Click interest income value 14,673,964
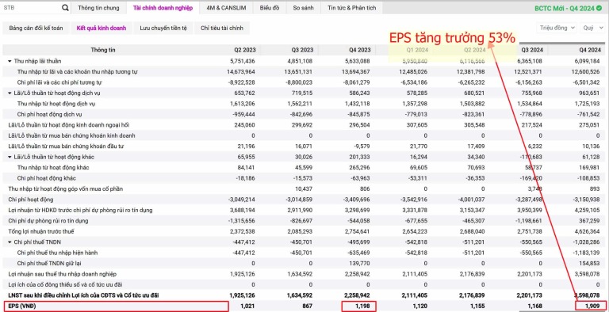Viewport: 609px width, 312px height. [x=241, y=72]
